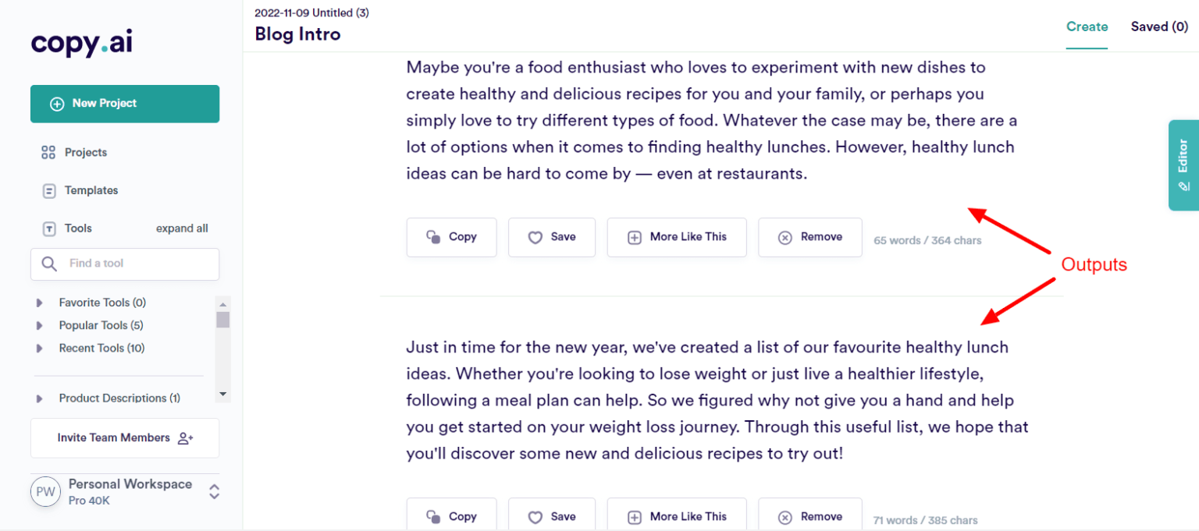Click the Find a tool search field

point(133,264)
